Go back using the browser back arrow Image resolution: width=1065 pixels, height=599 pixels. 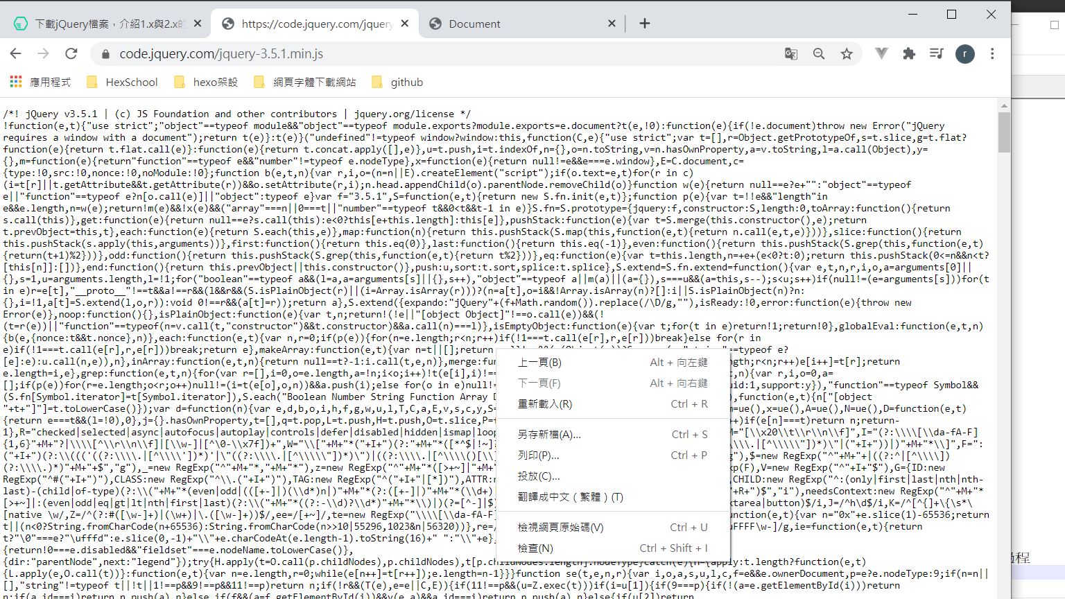[16, 53]
